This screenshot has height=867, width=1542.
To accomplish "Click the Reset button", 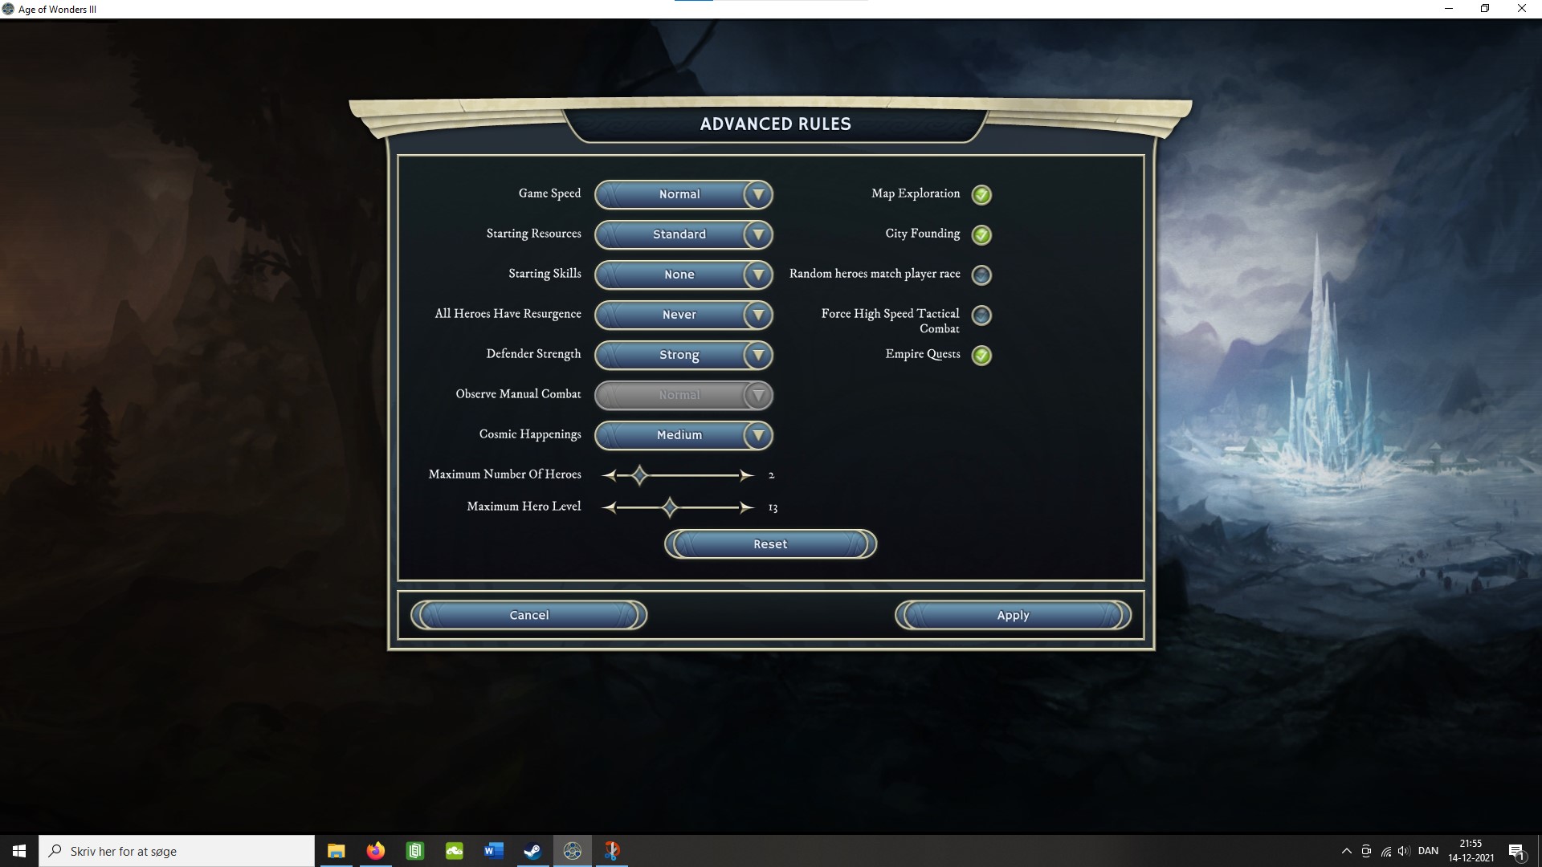I will tap(770, 544).
